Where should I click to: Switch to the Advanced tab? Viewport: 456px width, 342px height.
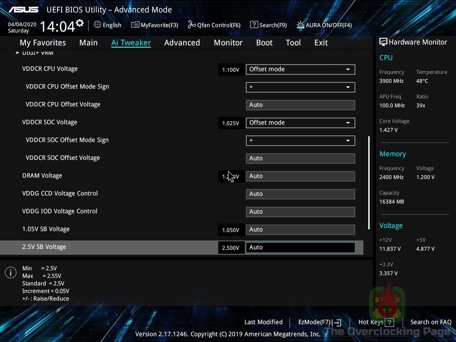[x=182, y=43]
